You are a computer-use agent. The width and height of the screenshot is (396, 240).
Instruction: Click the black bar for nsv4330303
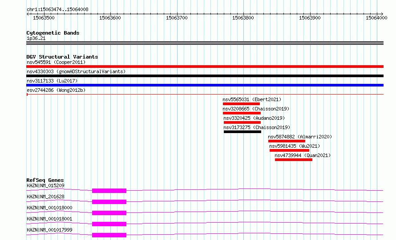coord(205,76)
